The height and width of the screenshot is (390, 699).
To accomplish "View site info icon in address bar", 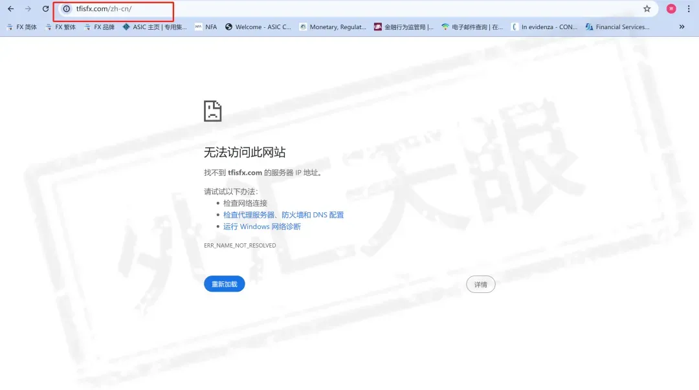I will coord(67,8).
